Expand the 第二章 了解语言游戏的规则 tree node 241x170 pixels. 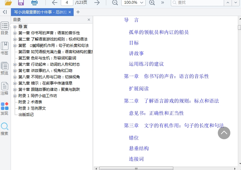(15, 40)
